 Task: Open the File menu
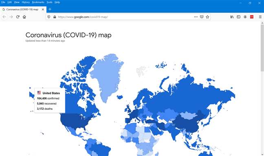(3, 2)
